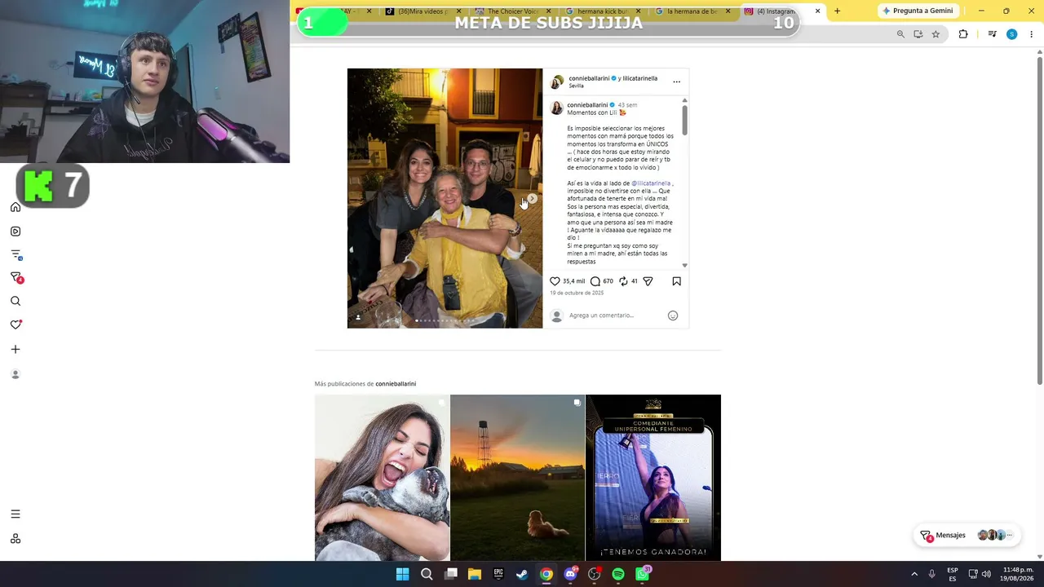The image size is (1044, 587).
Task: Open the Mensajes floating button
Action: point(967,536)
